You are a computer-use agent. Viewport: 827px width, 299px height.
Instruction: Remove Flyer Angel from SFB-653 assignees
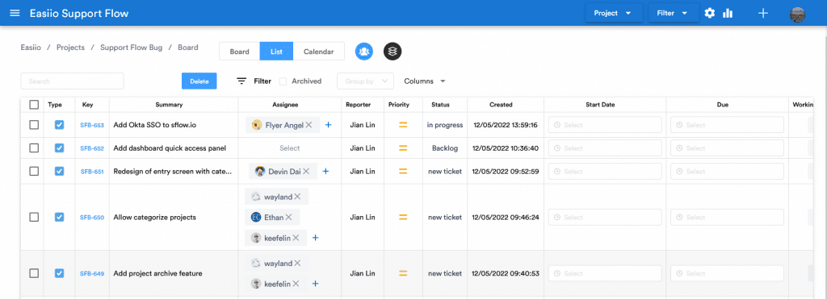click(x=309, y=125)
